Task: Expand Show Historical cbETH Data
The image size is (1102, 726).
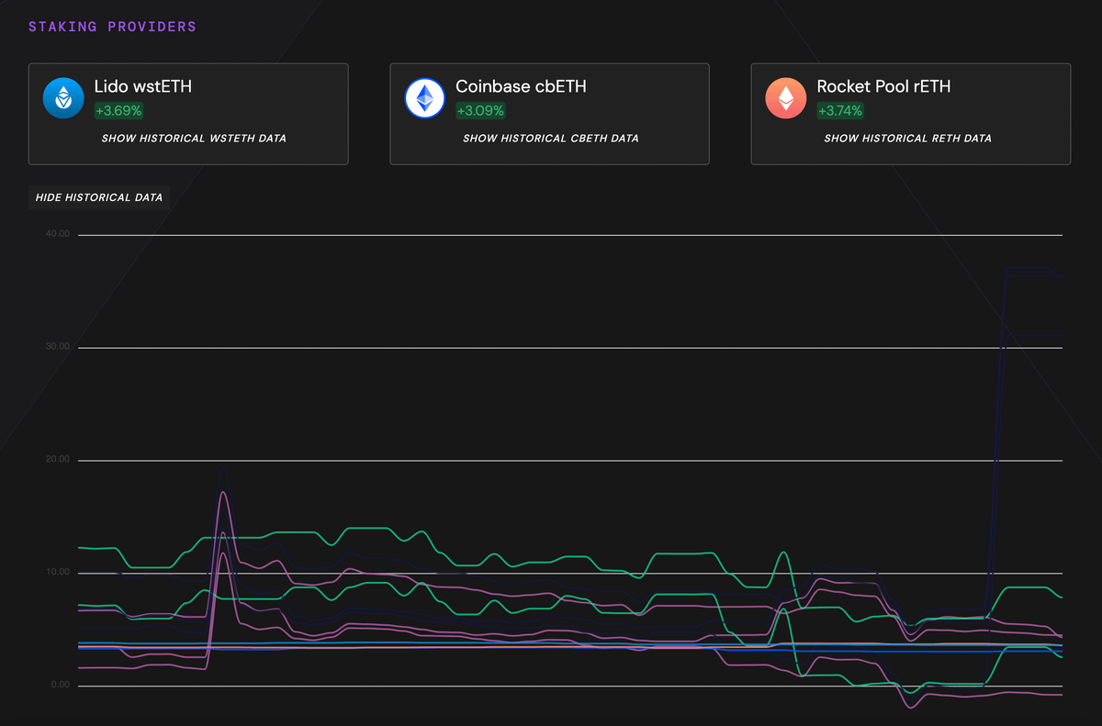Action: click(x=550, y=139)
